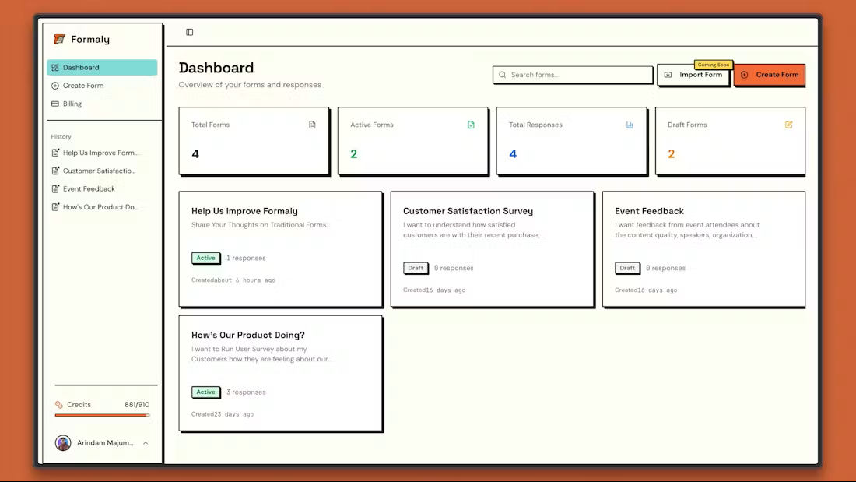Click the '1 responses' text

(x=246, y=258)
